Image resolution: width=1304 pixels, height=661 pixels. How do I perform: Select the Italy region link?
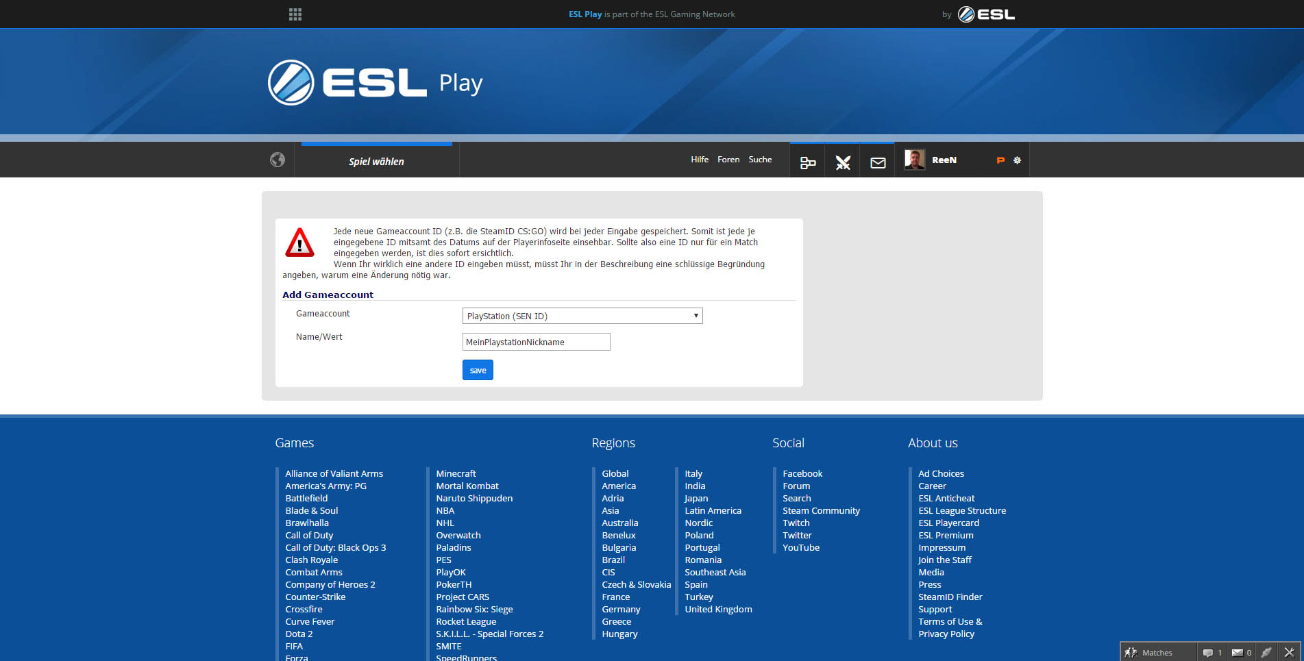693,473
